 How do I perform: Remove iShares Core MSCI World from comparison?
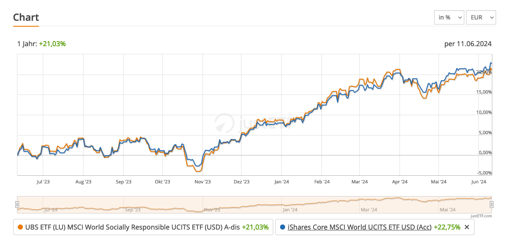click(467, 227)
